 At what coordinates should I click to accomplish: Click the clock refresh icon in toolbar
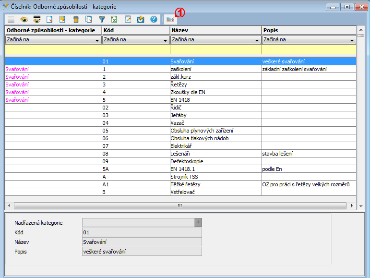(x=141, y=20)
